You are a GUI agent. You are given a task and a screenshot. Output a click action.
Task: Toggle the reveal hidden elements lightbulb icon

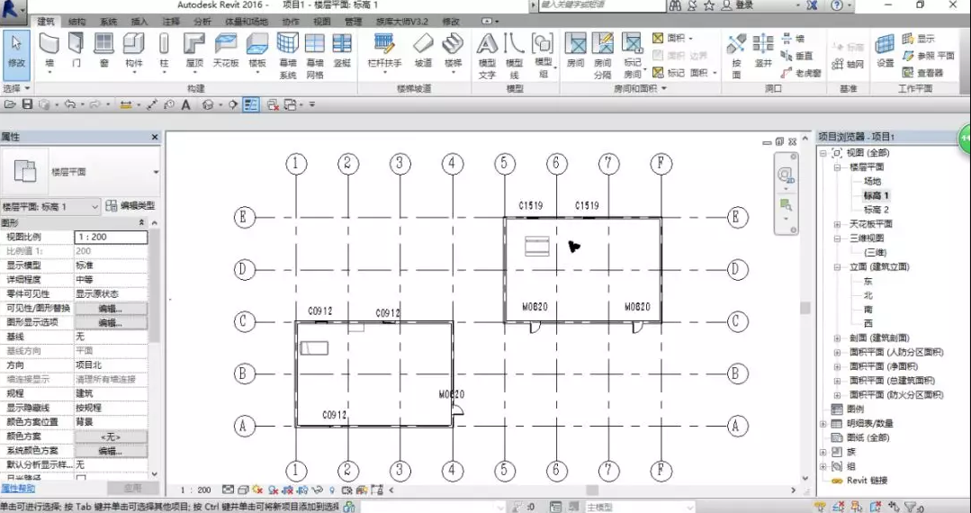(331, 490)
